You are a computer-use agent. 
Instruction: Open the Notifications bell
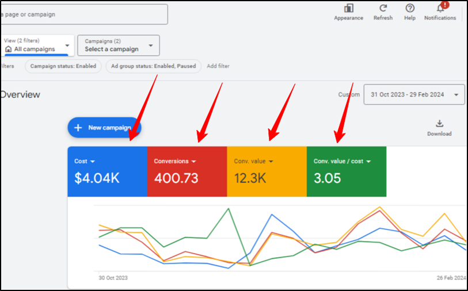coord(440,7)
